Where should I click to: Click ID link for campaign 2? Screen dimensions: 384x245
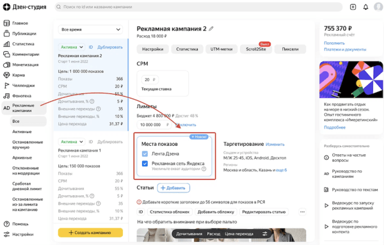pyautogui.click(x=91, y=47)
